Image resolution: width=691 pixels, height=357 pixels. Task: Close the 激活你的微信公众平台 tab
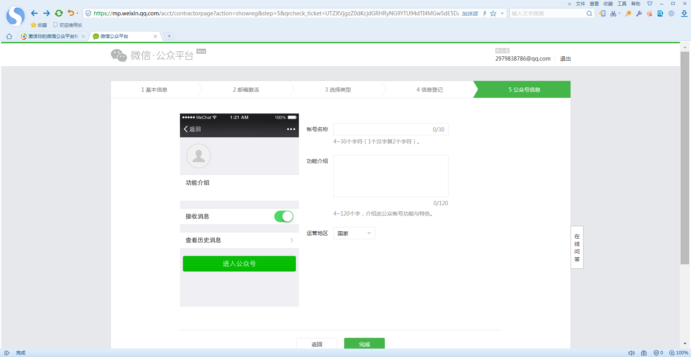pos(83,36)
